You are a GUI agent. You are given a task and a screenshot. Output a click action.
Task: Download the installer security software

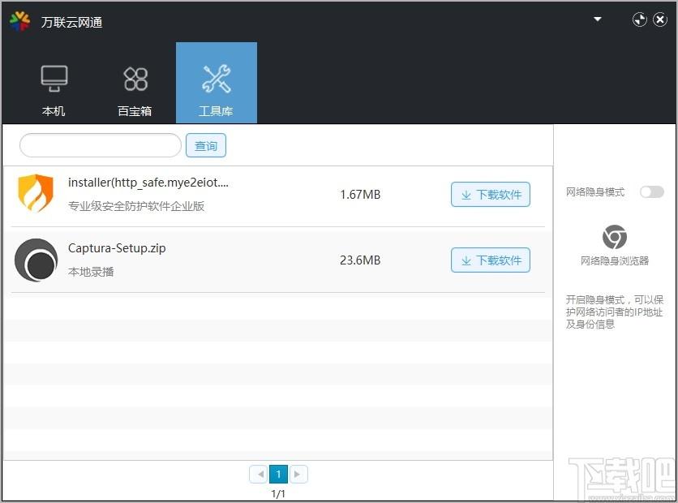pyautogui.click(x=491, y=195)
